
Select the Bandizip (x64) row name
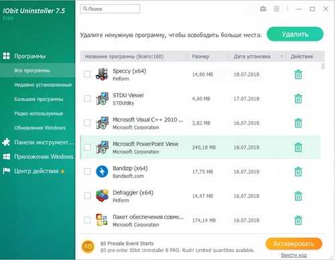click(x=130, y=168)
